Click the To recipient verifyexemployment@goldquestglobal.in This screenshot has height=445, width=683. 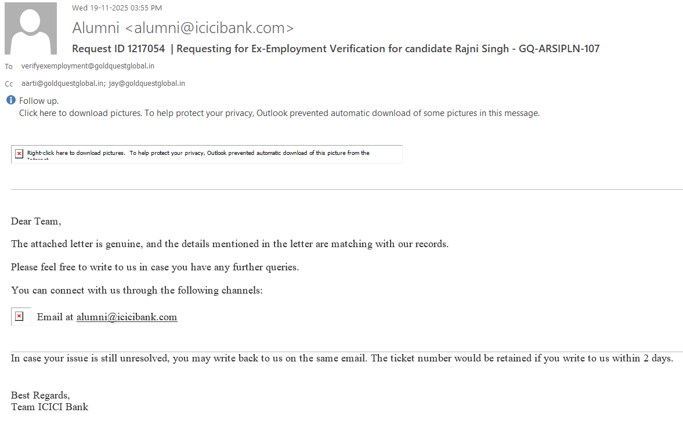pos(88,66)
